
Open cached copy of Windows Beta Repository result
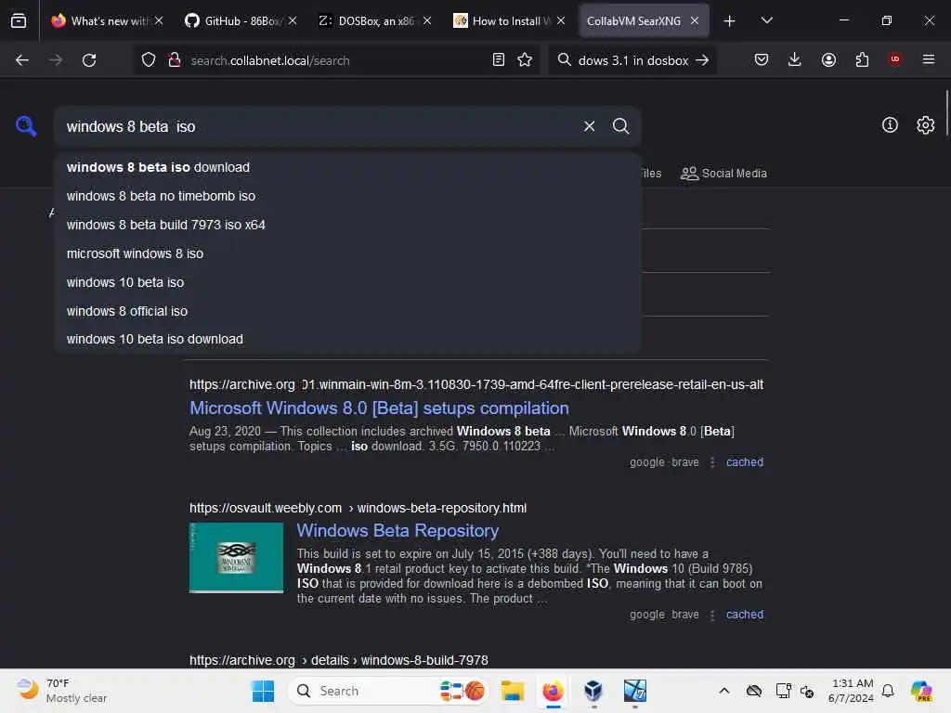click(744, 615)
